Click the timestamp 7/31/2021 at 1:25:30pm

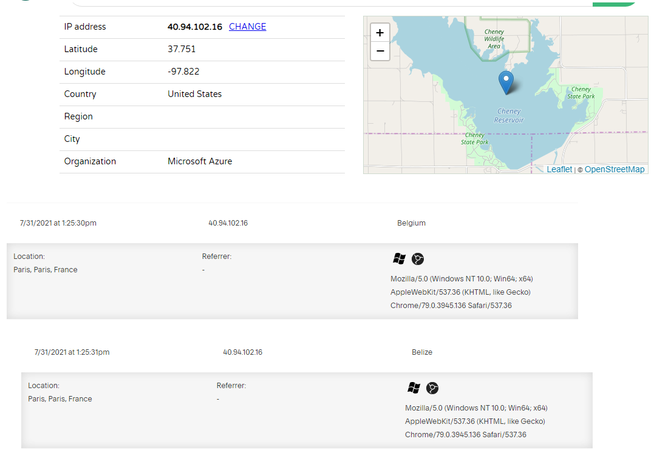coord(58,223)
